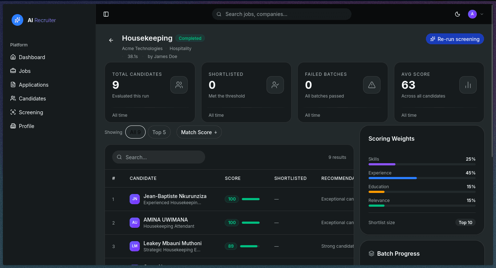496x268 pixels.
Task: Open Applications from the sidebar
Action: tap(49, 84)
